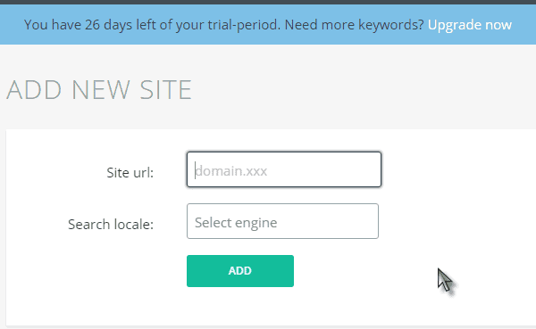Click the Search locale: label
536x329 pixels.
click(x=111, y=224)
